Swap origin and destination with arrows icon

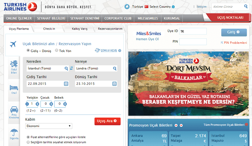pyautogui.click(x=72, y=68)
